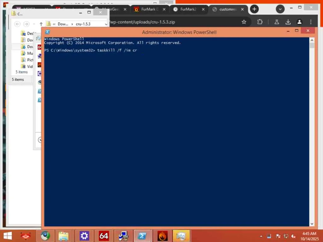Click the muted volume tray icon
The image size is (323, 242).
pyautogui.click(x=293, y=236)
